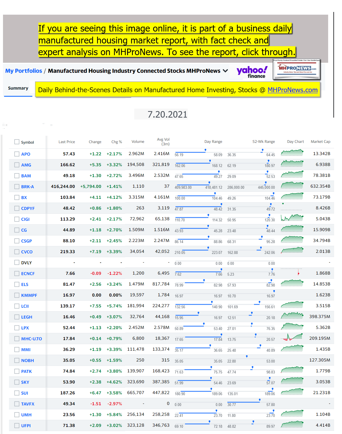Sort table by Market Cap column header

(320, 141)
